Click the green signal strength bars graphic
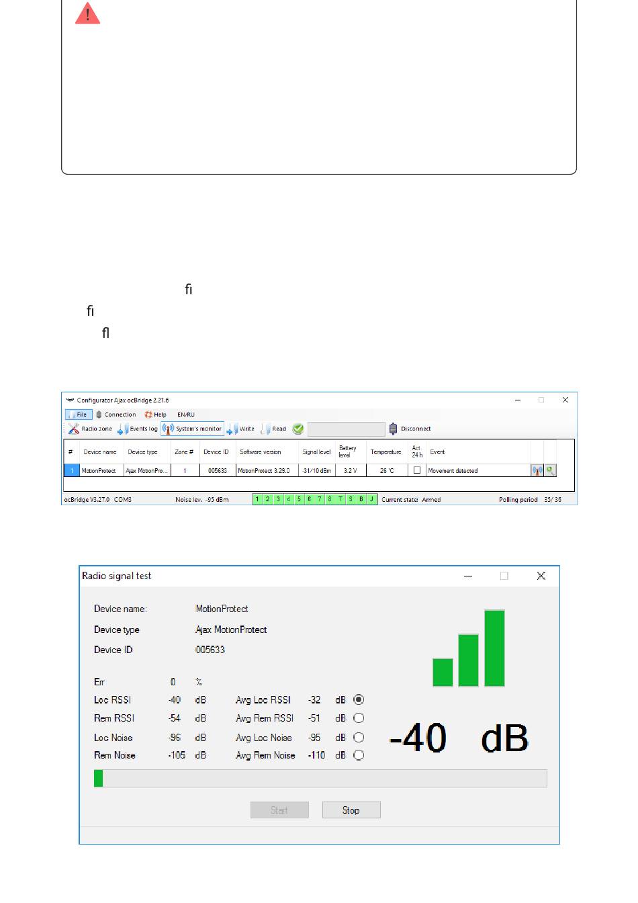This screenshot has width=638, height=903. (x=469, y=648)
